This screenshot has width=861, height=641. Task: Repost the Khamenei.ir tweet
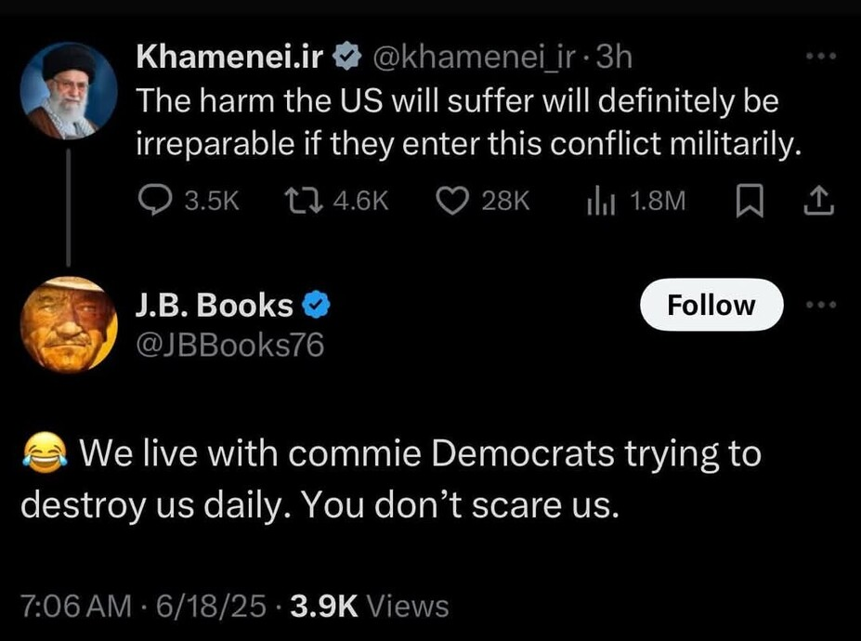coord(302,202)
